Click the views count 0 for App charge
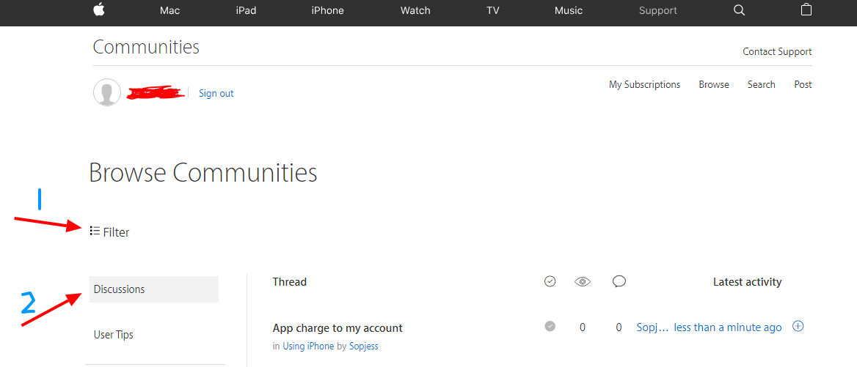 583,327
